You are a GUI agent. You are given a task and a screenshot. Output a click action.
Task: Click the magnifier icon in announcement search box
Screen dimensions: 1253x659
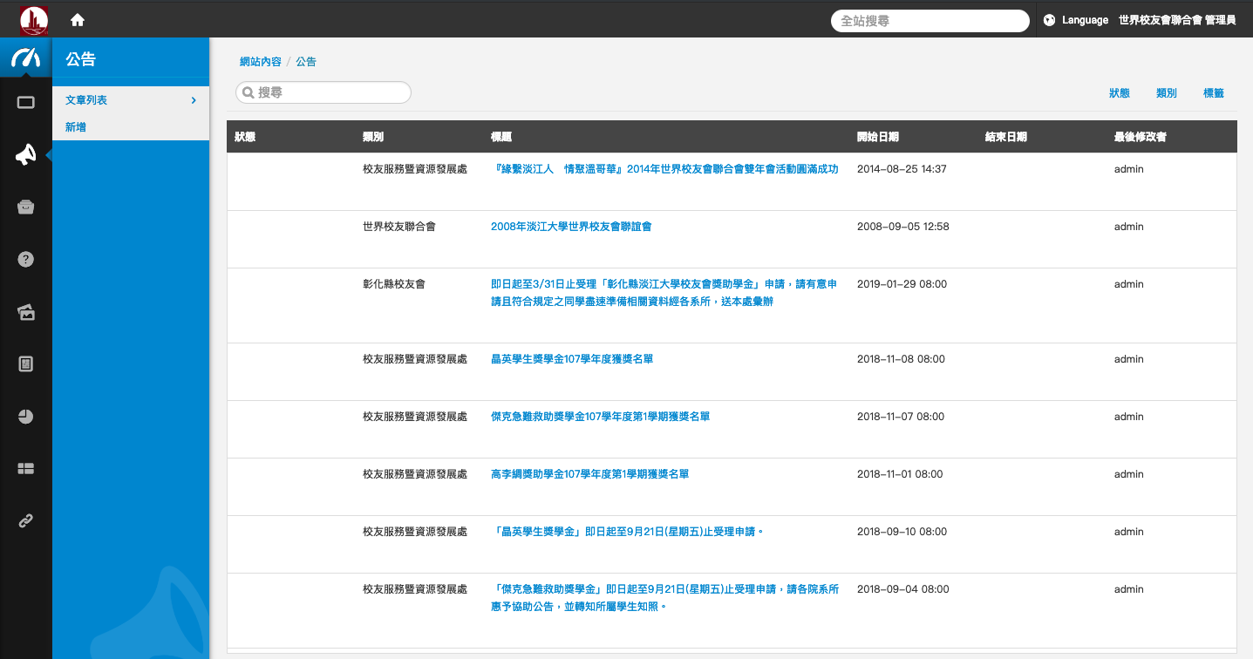coord(249,92)
